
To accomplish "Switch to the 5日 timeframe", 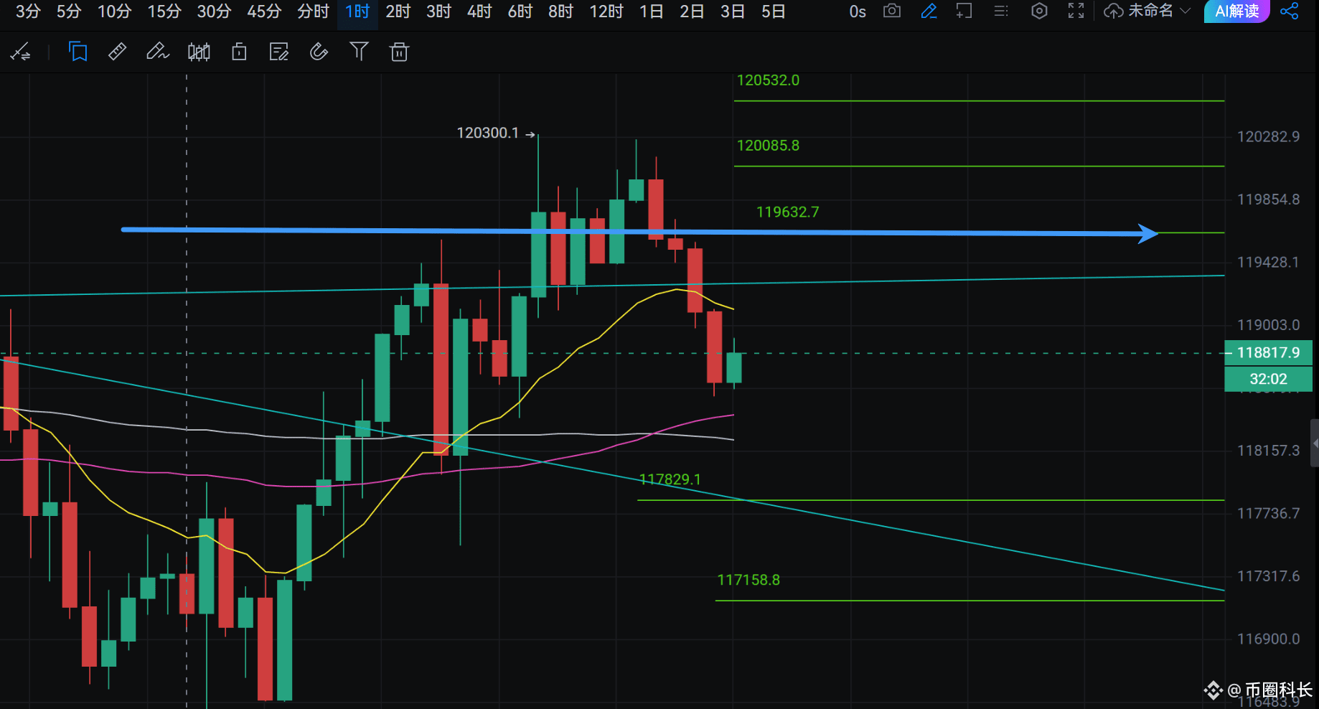I will [x=774, y=11].
